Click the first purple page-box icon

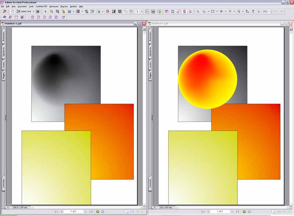coord(32,17)
